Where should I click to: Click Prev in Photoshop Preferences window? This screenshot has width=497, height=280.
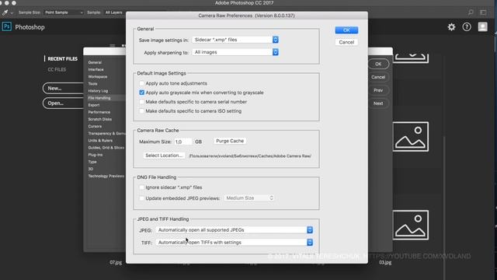point(378,90)
